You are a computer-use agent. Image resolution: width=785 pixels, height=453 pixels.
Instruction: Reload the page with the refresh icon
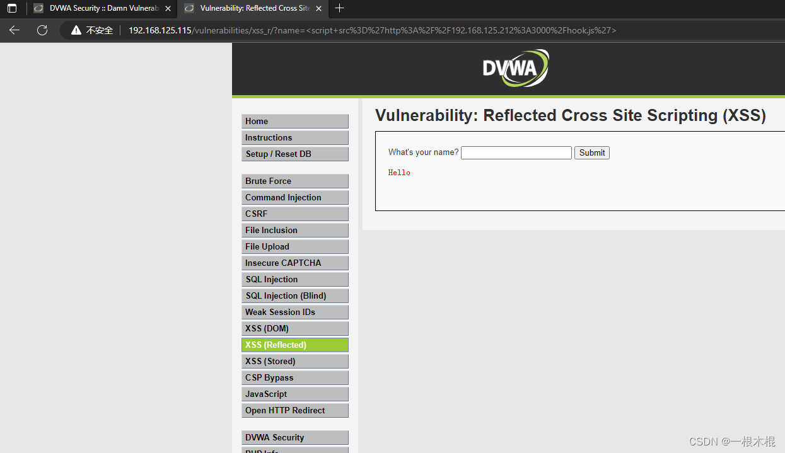pyautogui.click(x=42, y=30)
